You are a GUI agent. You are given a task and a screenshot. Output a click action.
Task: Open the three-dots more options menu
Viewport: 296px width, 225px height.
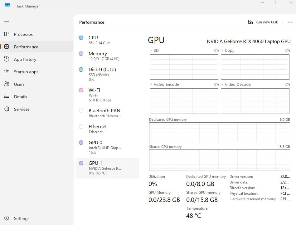pos(290,22)
